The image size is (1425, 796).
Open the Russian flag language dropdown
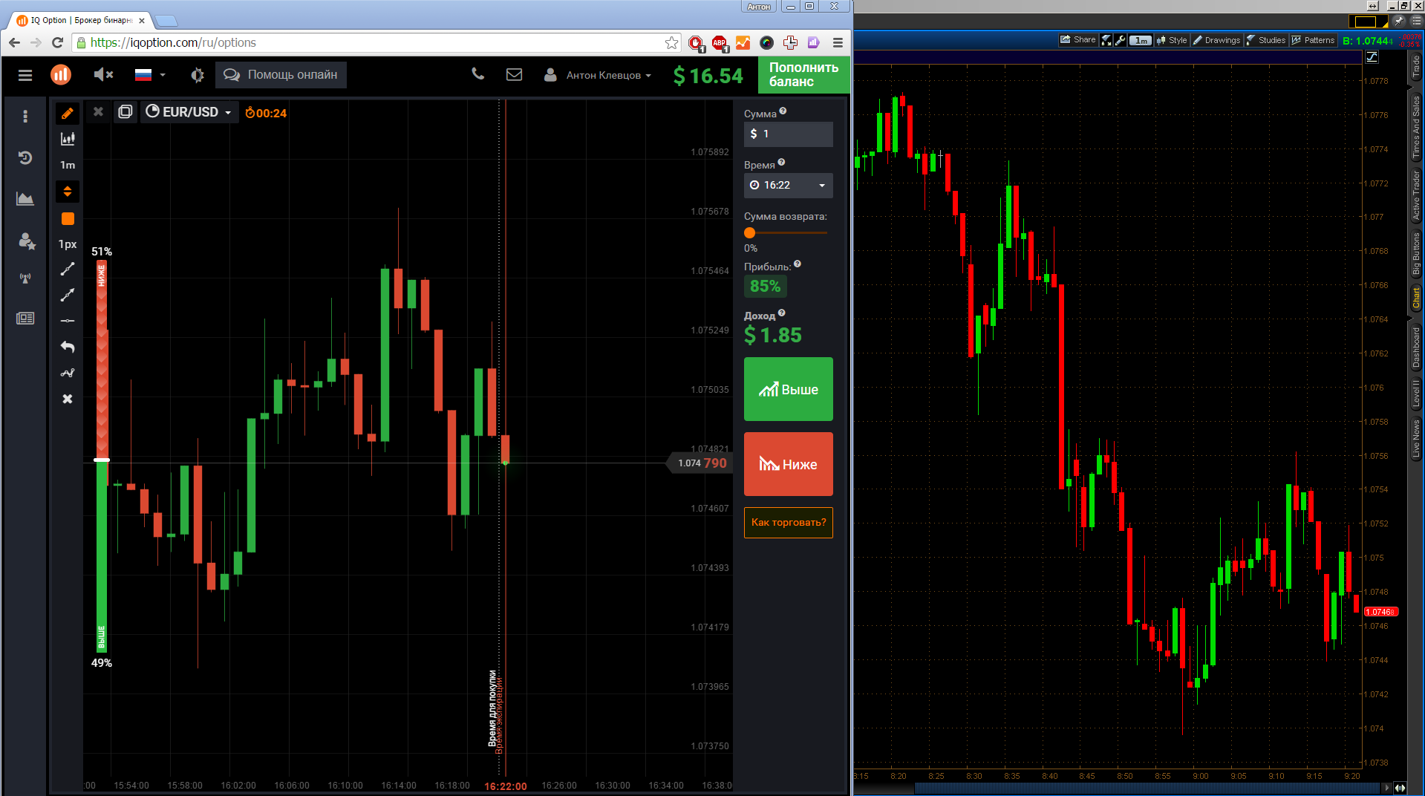tap(149, 75)
